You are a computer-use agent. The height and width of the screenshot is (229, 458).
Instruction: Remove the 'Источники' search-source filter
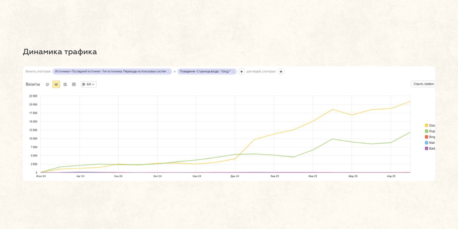(169, 72)
